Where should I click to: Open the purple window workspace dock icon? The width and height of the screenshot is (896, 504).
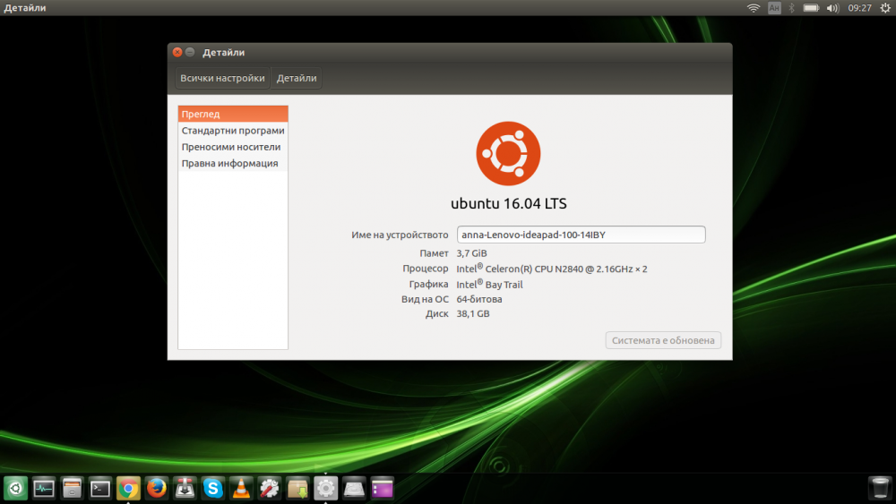tap(382, 489)
